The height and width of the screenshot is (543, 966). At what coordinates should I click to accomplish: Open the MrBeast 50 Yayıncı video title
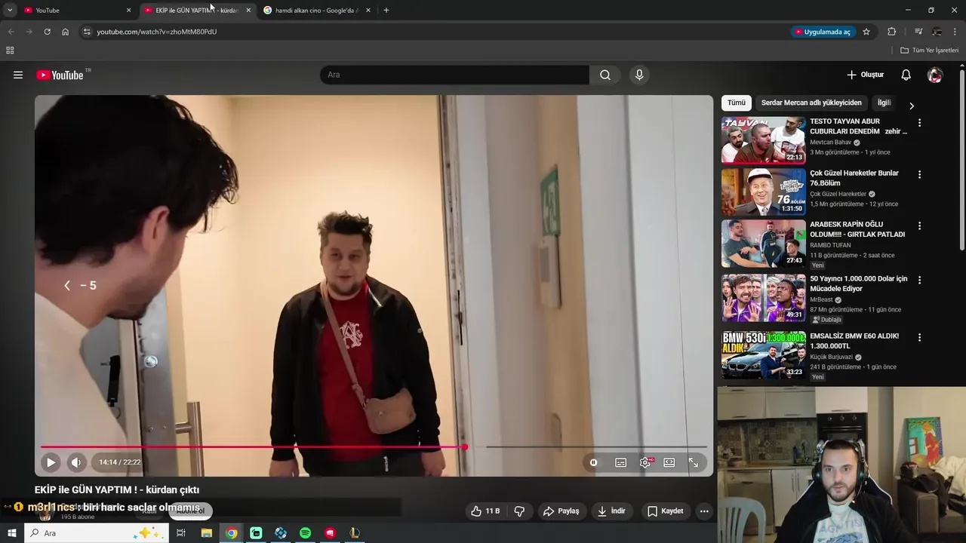(859, 284)
